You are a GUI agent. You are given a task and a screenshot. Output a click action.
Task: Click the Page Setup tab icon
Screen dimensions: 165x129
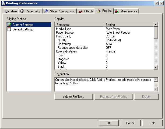click(22, 11)
